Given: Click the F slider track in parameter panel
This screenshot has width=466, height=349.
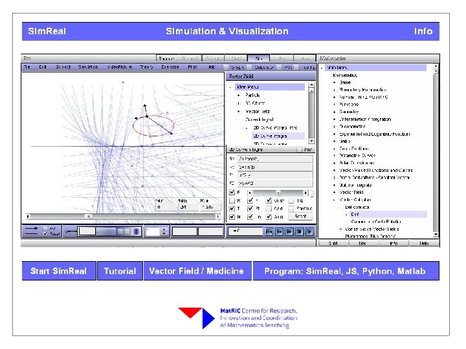Looking at the screenshot, I should (278, 193).
